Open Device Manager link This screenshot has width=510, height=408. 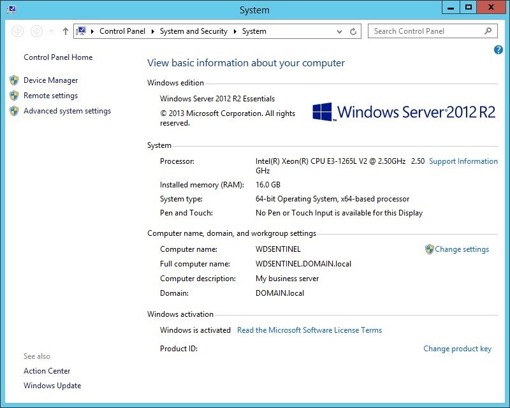(51, 80)
